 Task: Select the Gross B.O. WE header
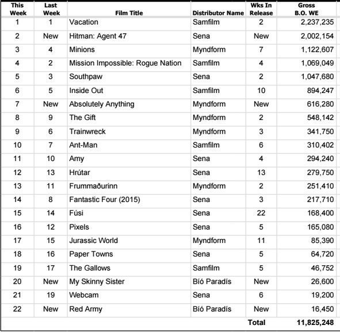click(x=306, y=9)
